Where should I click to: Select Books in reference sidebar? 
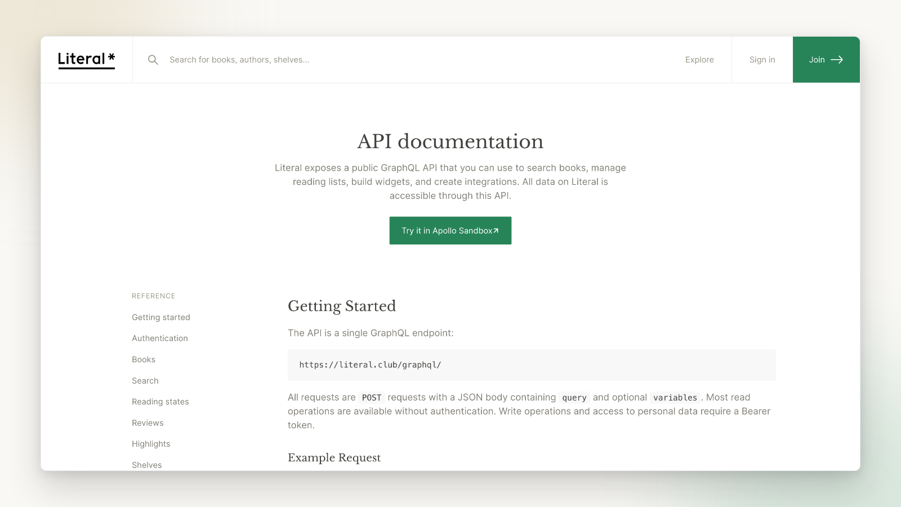tap(144, 359)
